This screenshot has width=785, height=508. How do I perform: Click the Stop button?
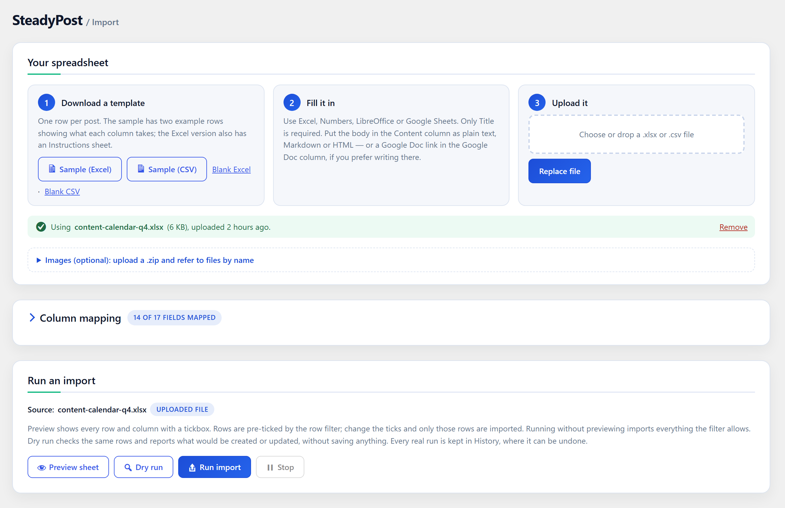tap(280, 467)
